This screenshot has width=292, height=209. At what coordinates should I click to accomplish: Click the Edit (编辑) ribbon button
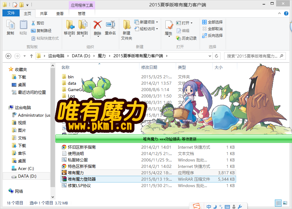183,31
